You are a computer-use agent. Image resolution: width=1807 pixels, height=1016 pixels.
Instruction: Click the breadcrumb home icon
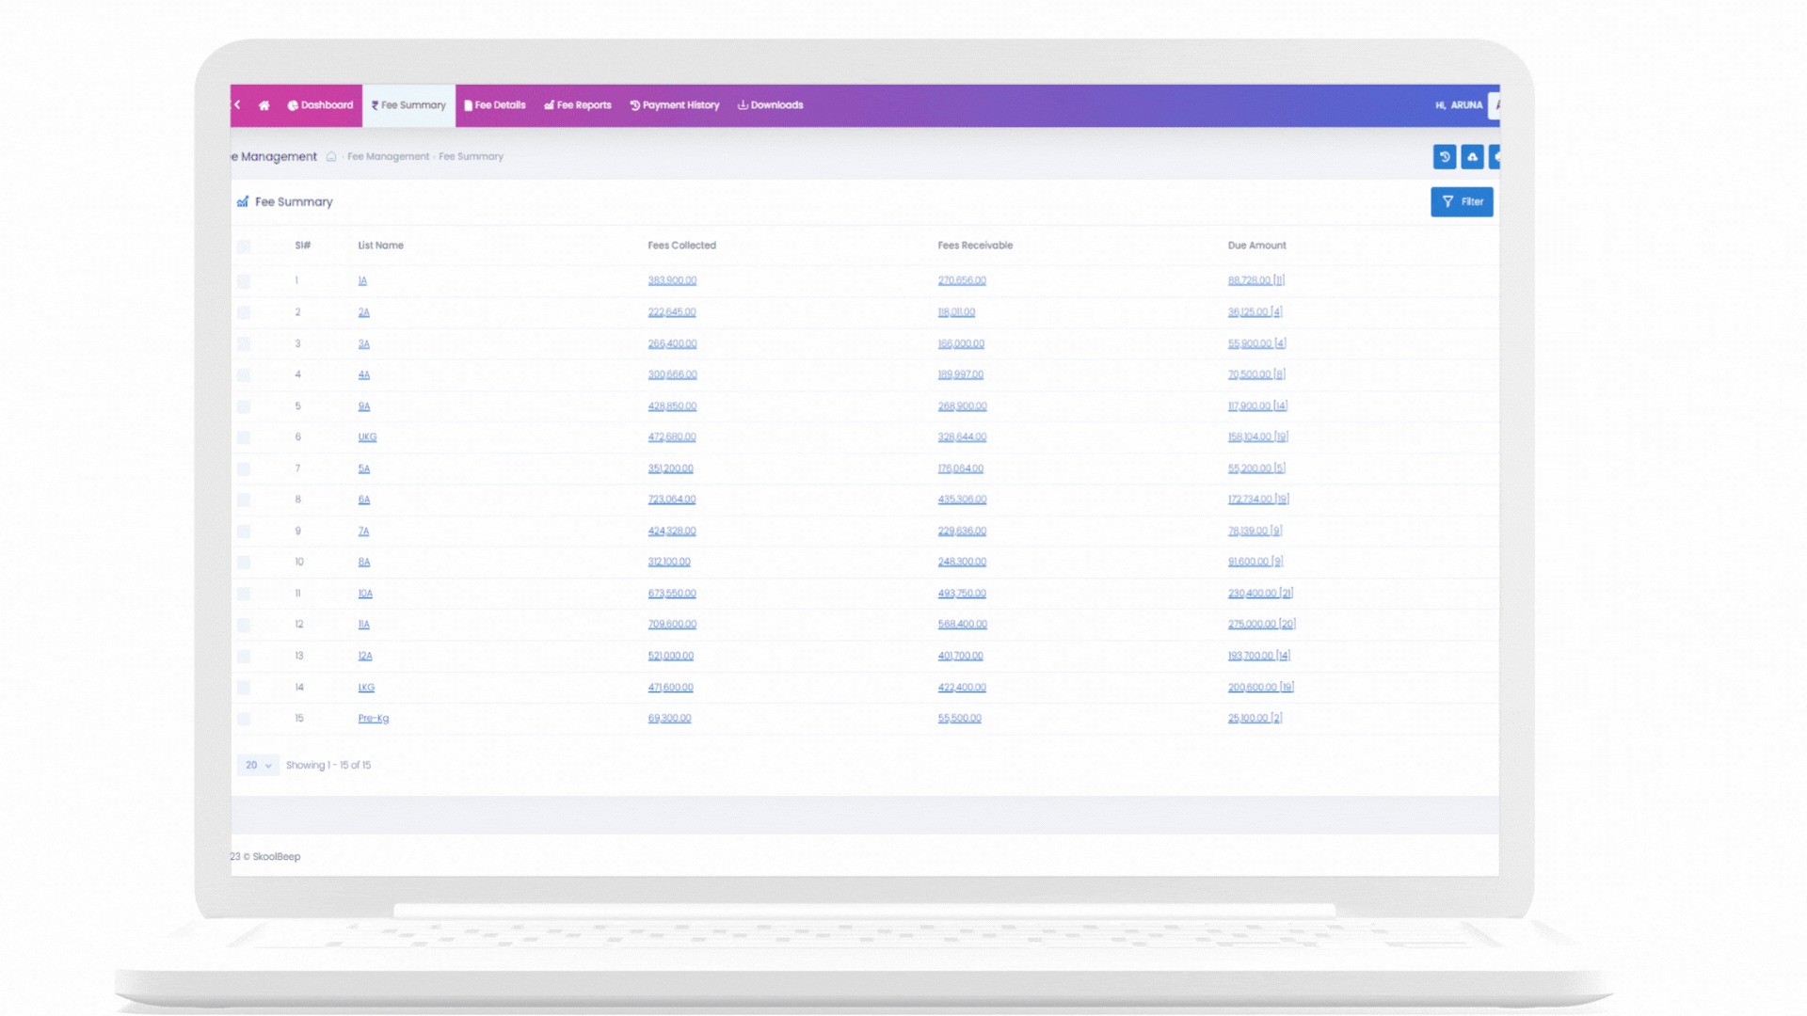tap(331, 157)
